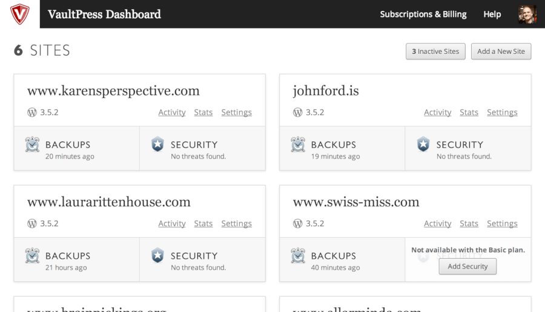Click the Backups clock icon for johnford.is
This screenshot has width=545, height=312.
[298, 145]
